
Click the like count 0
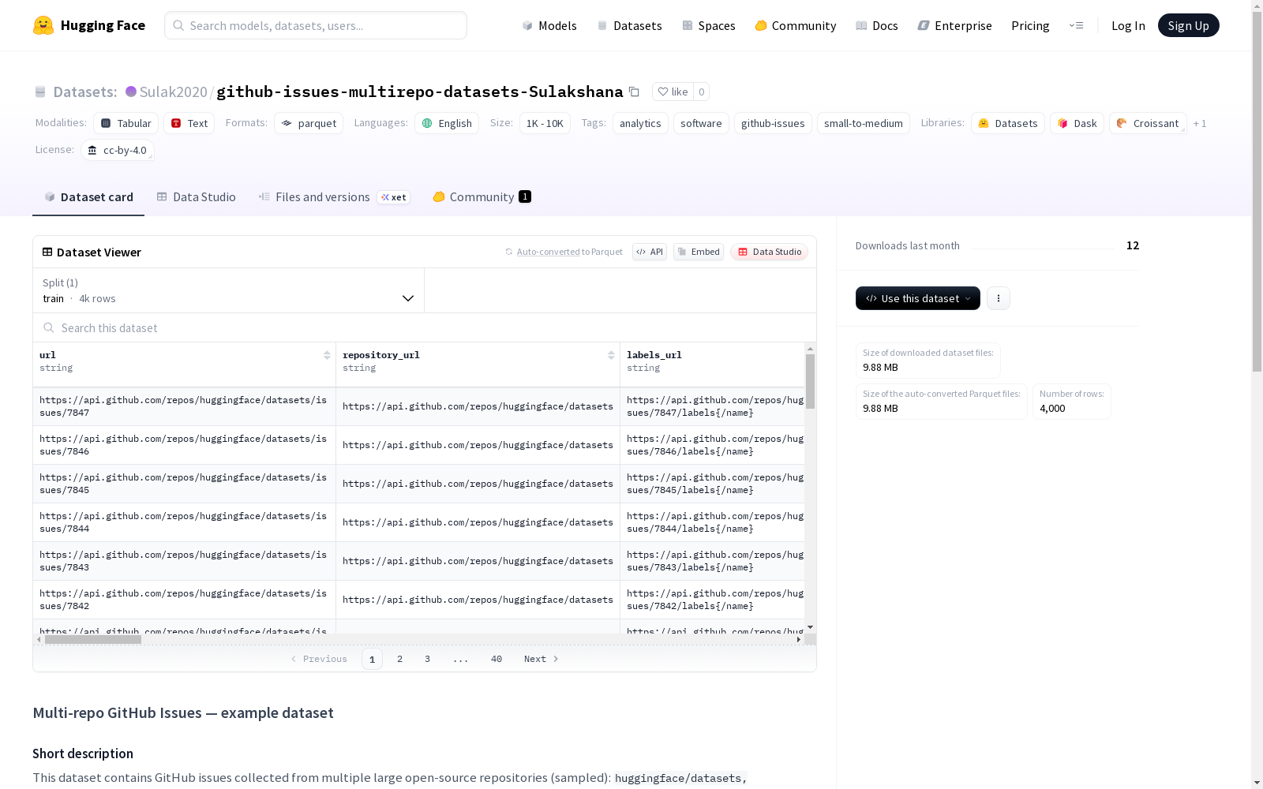[701, 92]
